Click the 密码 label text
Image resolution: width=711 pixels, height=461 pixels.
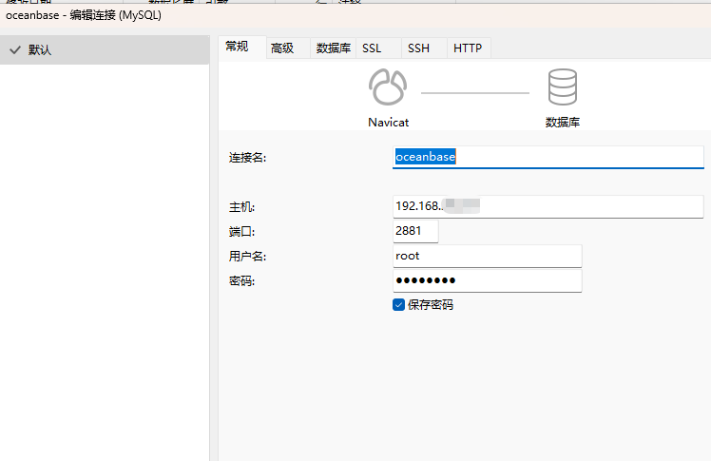click(241, 281)
